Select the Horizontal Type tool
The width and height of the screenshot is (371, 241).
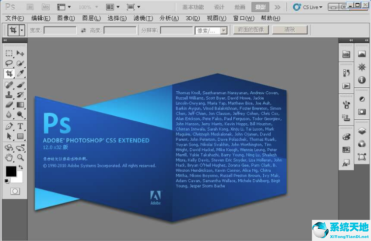pos(20,126)
